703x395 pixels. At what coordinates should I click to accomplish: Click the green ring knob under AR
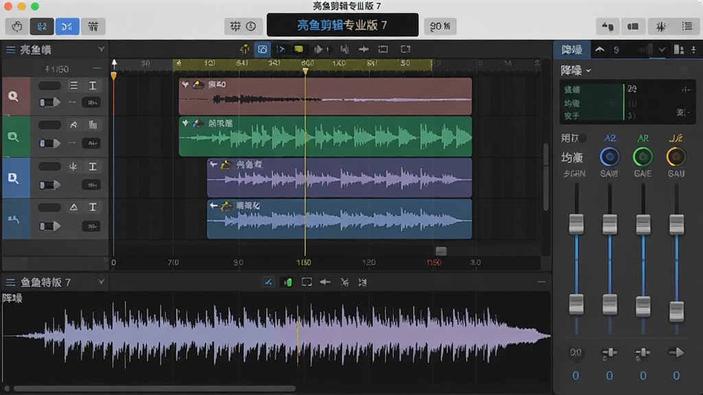643,157
